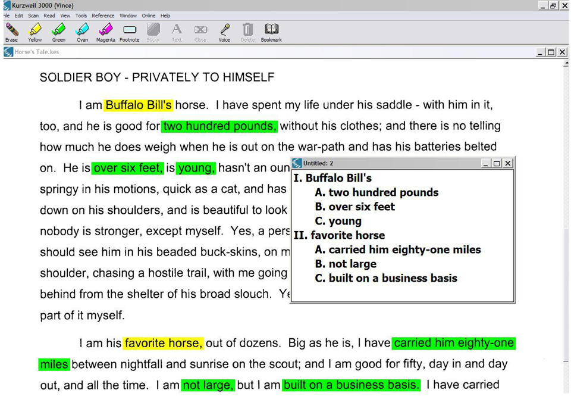
Task: Select the Erase highlighter tool
Action: 12,32
